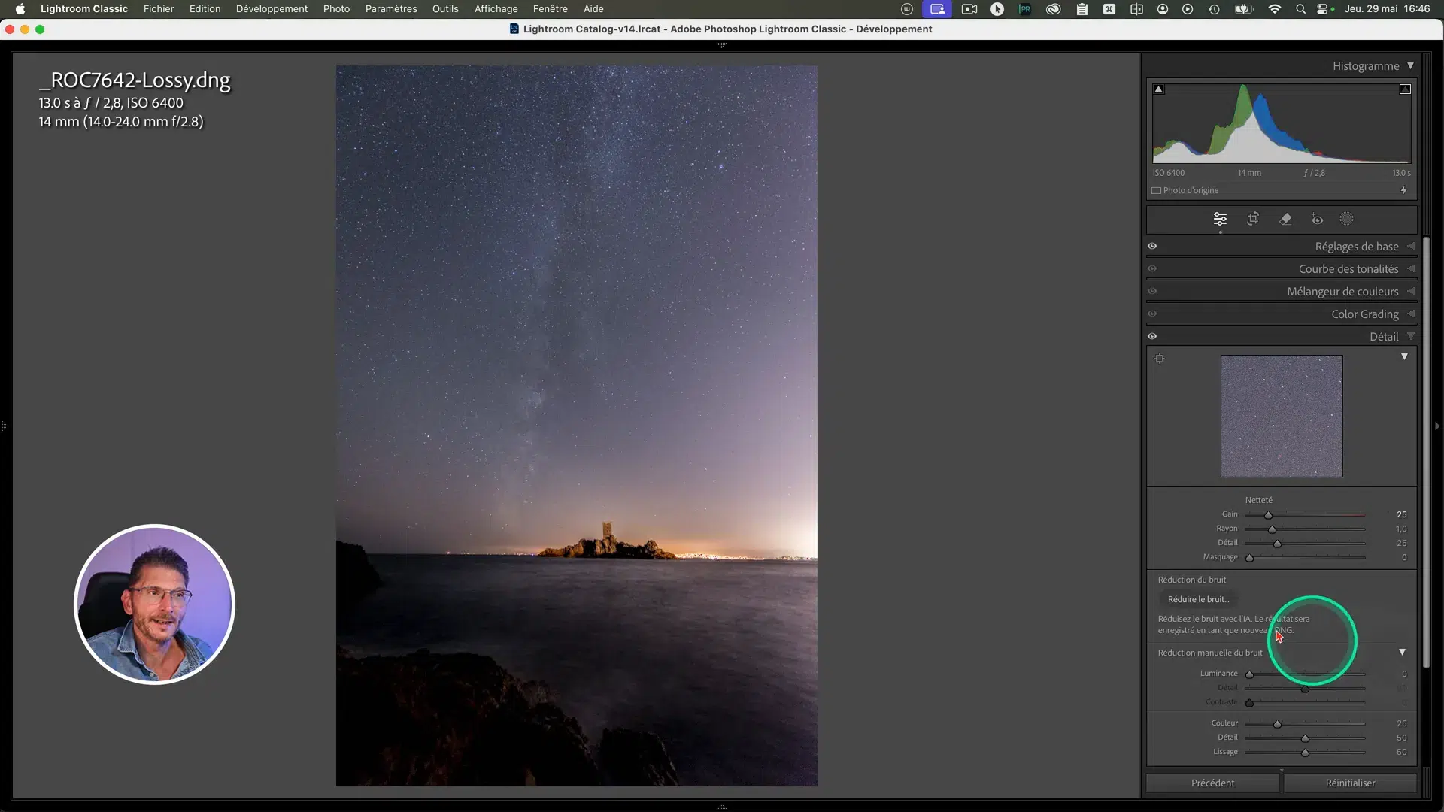Click the clipboard icon in menu bar
Screen dimensions: 1444x812
(1081, 9)
